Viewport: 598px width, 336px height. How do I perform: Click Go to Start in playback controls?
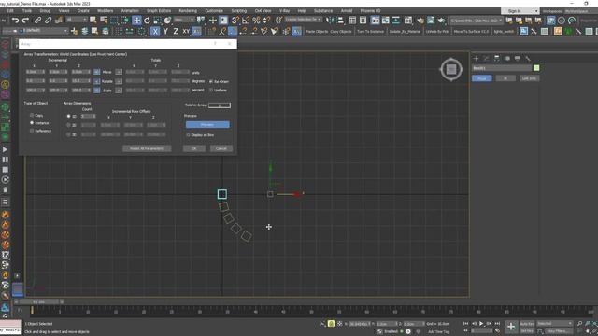point(465,324)
